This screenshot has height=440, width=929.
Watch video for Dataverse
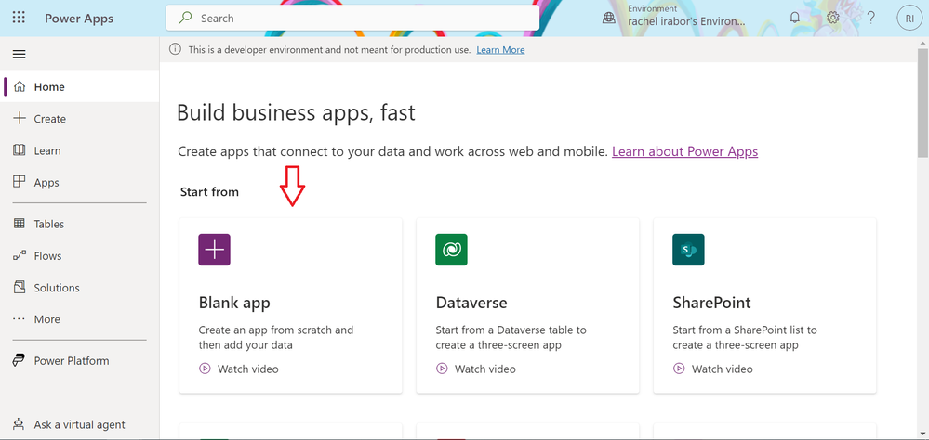(x=476, y=369)
